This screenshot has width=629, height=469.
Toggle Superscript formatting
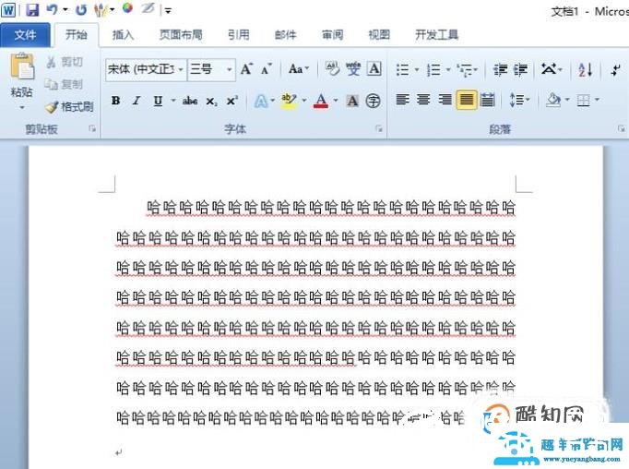231,101
